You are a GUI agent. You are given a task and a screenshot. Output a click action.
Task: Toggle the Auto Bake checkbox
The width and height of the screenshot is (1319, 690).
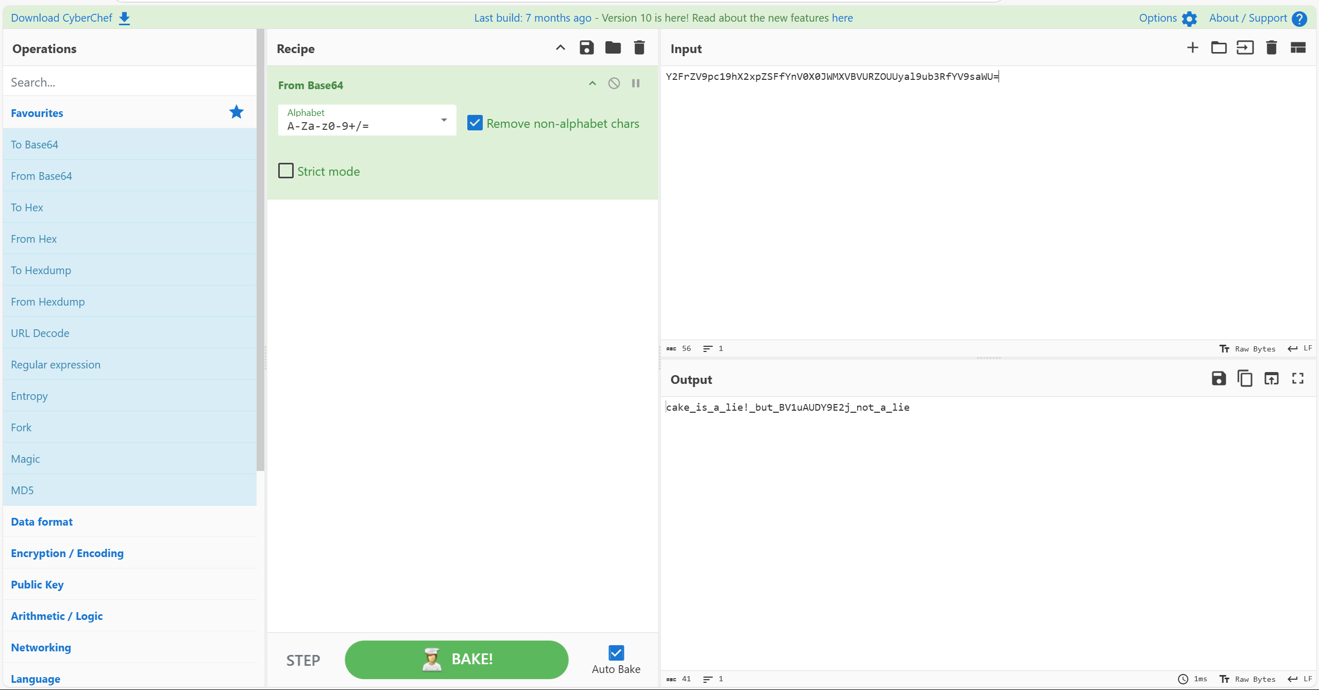tap(616, 653)
